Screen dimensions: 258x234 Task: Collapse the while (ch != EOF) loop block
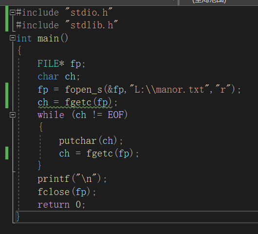13,115
